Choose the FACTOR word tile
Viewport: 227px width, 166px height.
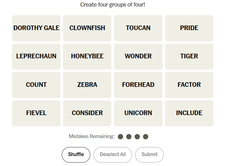pyautogui.click(x=189, y=85)
